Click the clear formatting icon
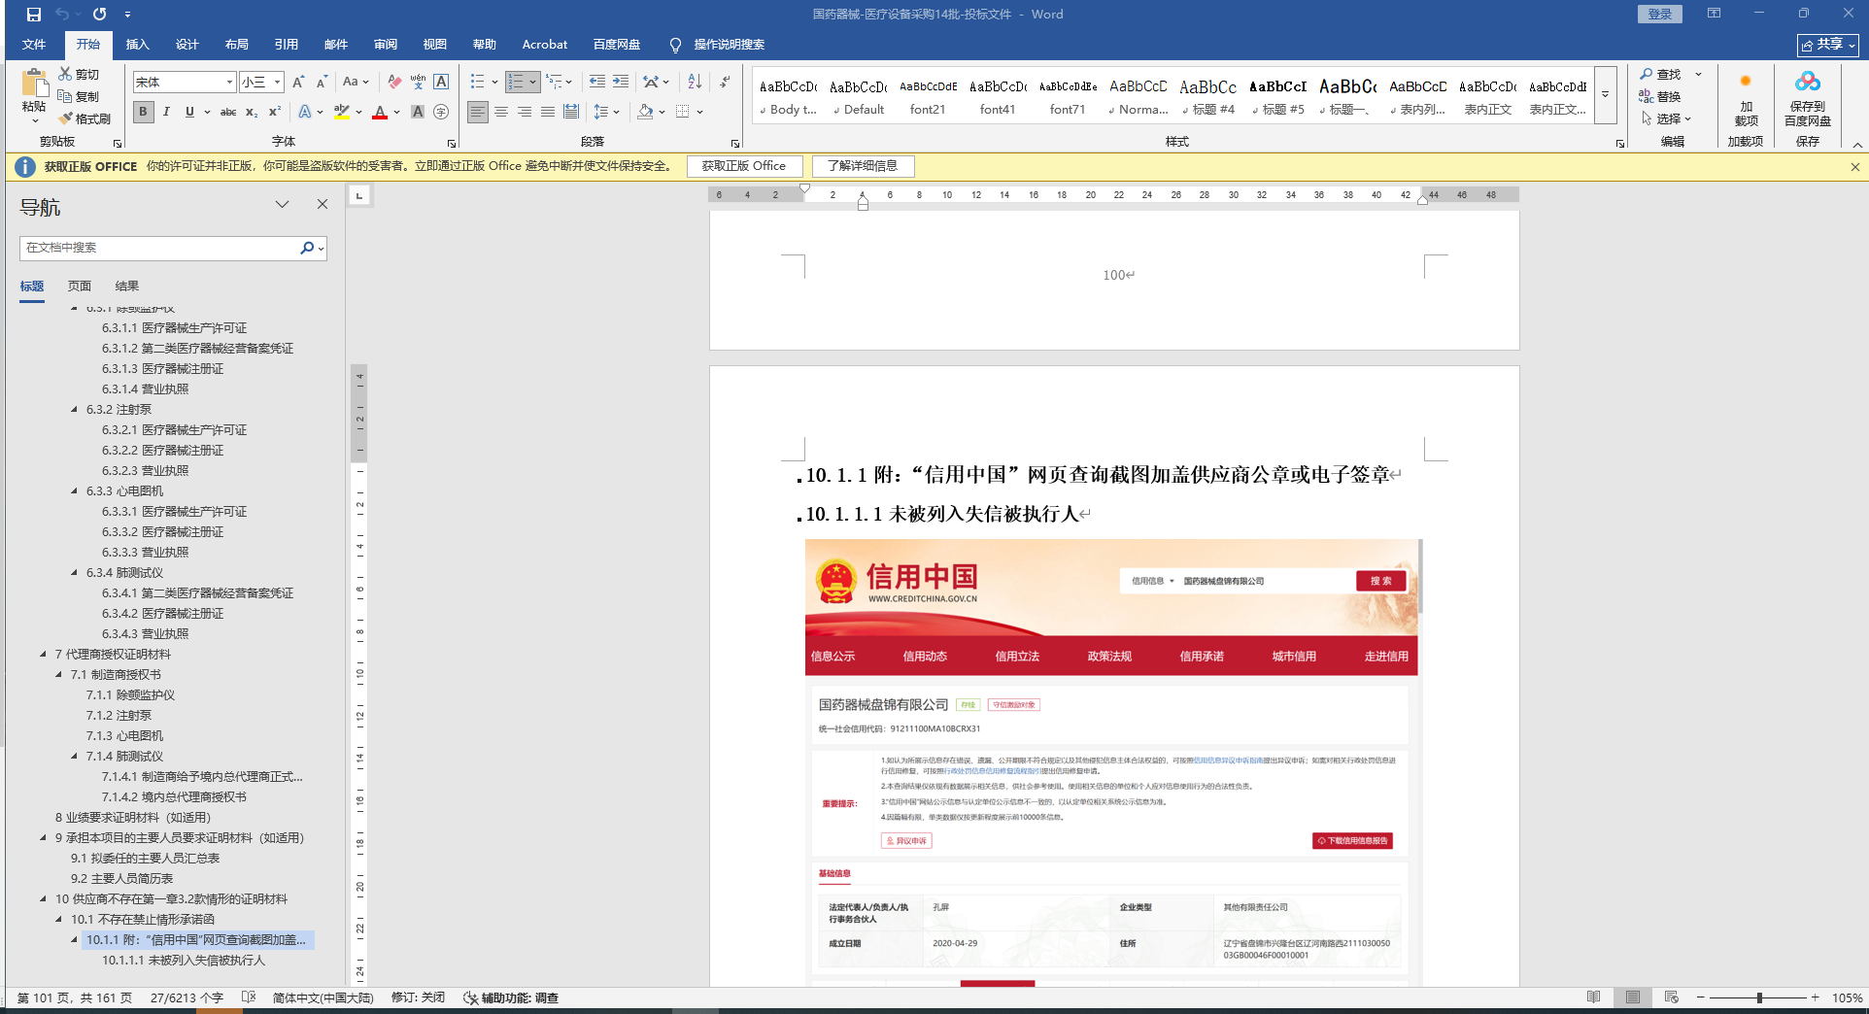 [394, 82]
